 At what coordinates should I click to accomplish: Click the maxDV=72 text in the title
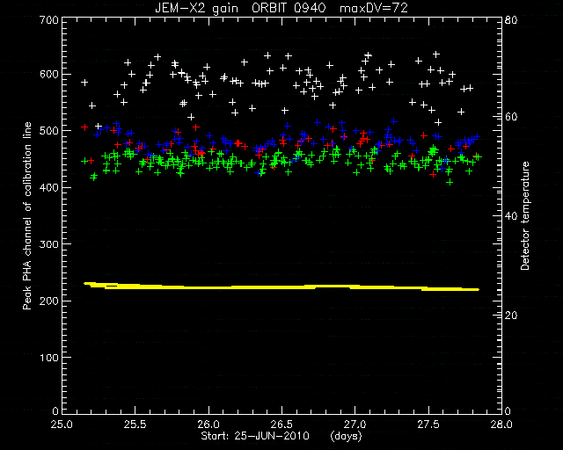coord(374,8)
